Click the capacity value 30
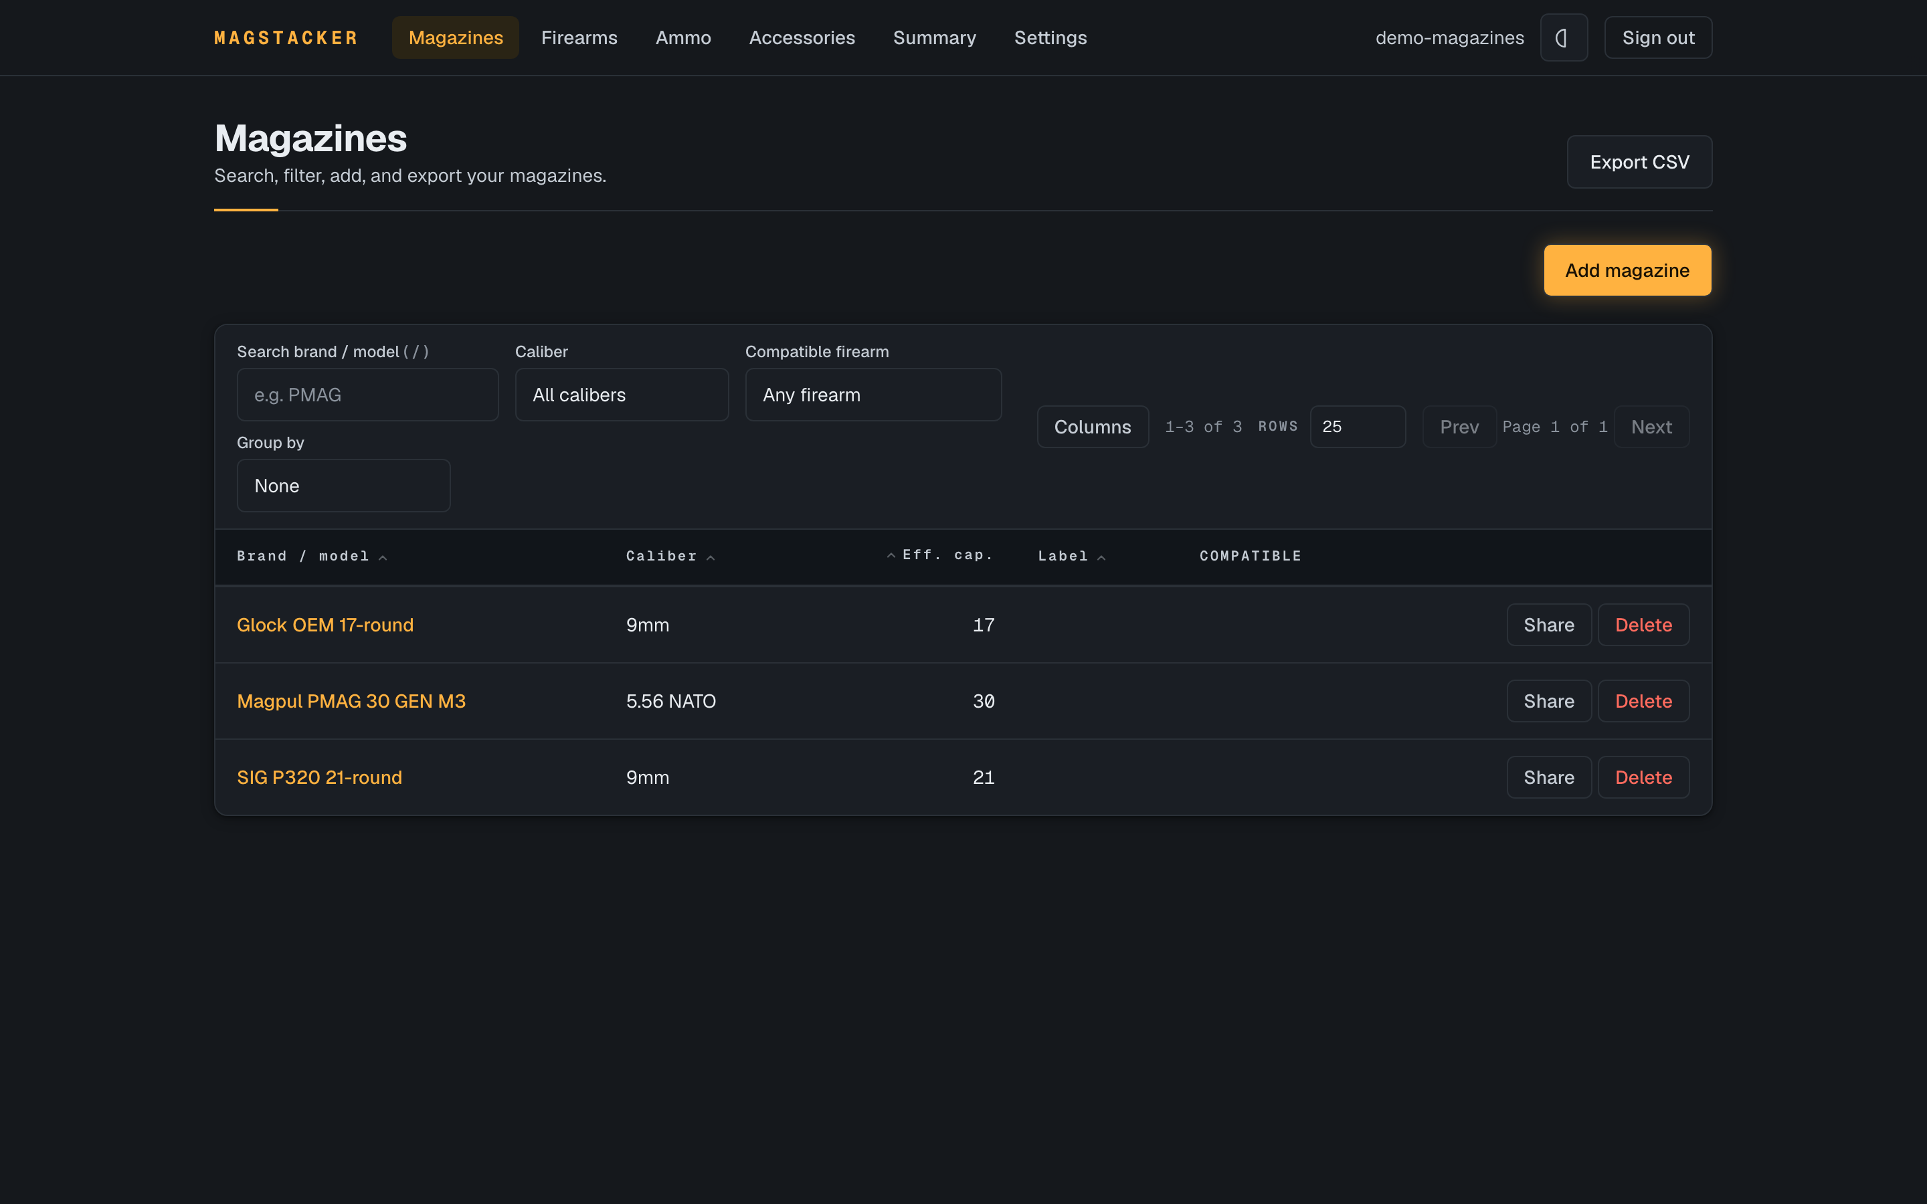This screenshot has width=1927, height=1204. click(984, 702)
